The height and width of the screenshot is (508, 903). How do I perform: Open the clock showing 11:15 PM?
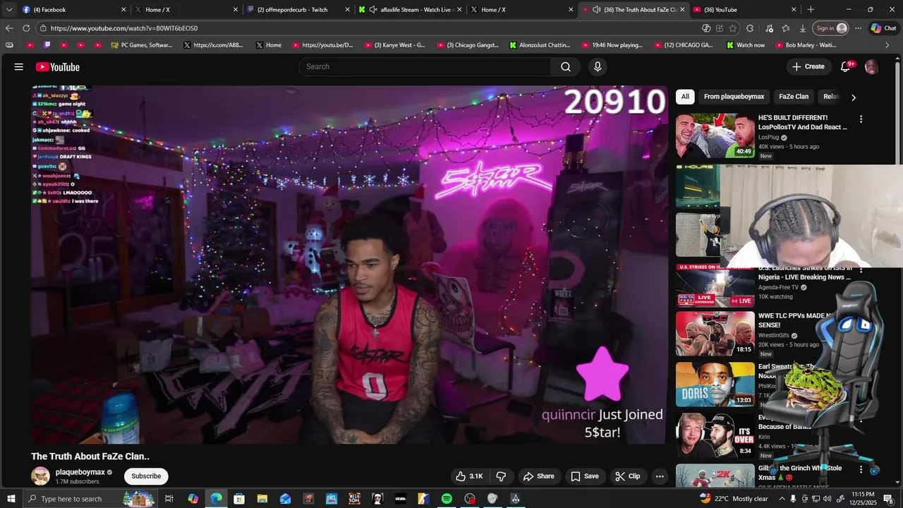[863, 499]
